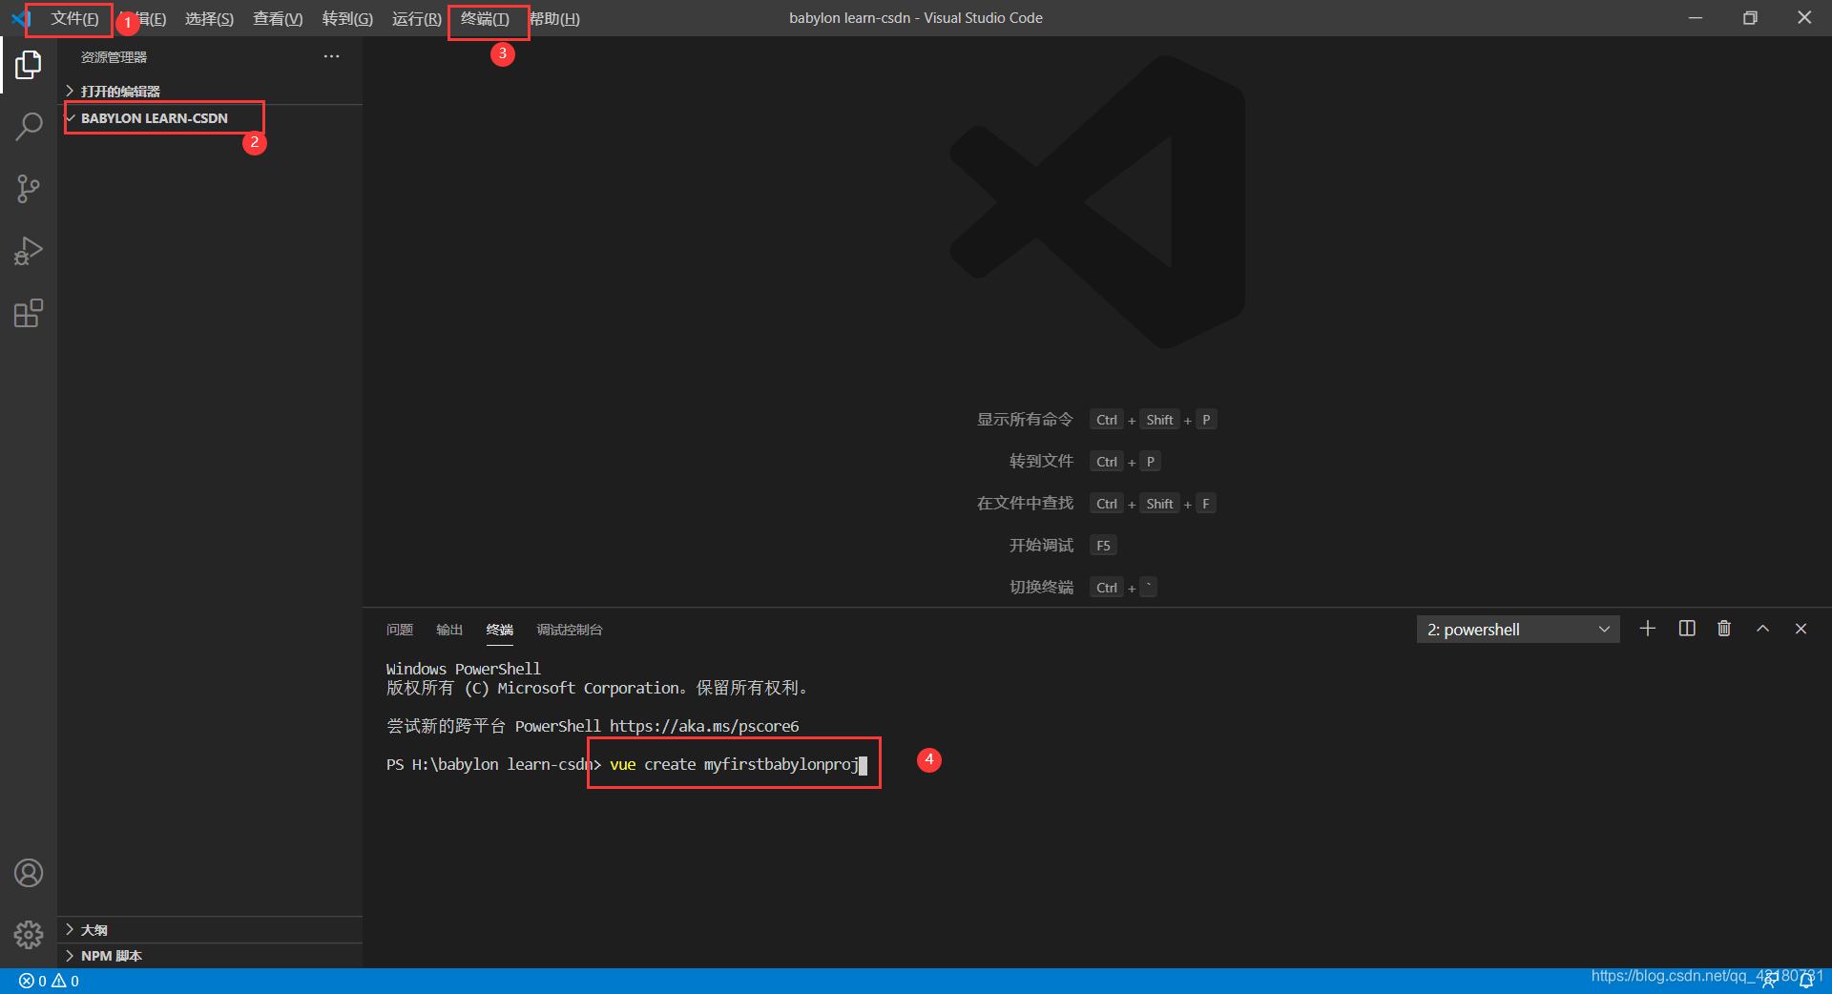1832x994 pixels.
Task: Click the errors and warnings status indicator
Action: tap(50, 981)
